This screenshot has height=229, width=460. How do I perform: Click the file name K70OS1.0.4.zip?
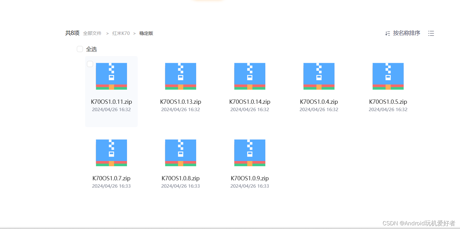pos(319,102)
